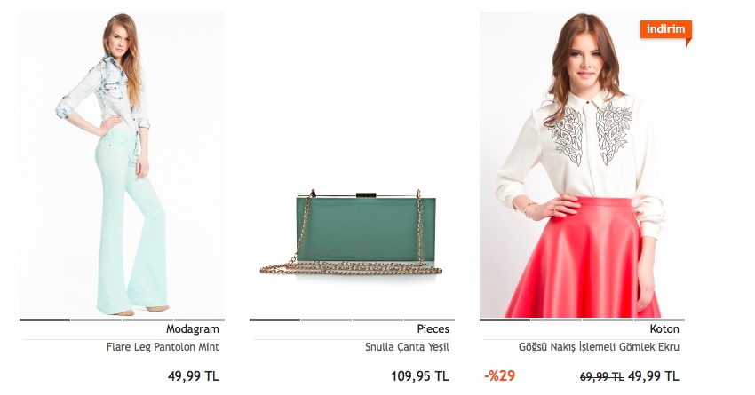Click the -%29 discount percentage label
Image resolution: width=755 pixels, height=395 pixels.
tap(499, 375)
